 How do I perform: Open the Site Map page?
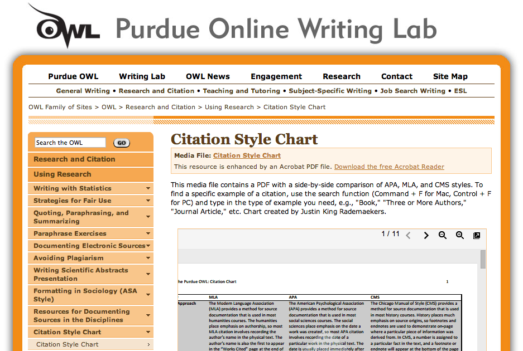pyautogui.click(x=450, y=76)
